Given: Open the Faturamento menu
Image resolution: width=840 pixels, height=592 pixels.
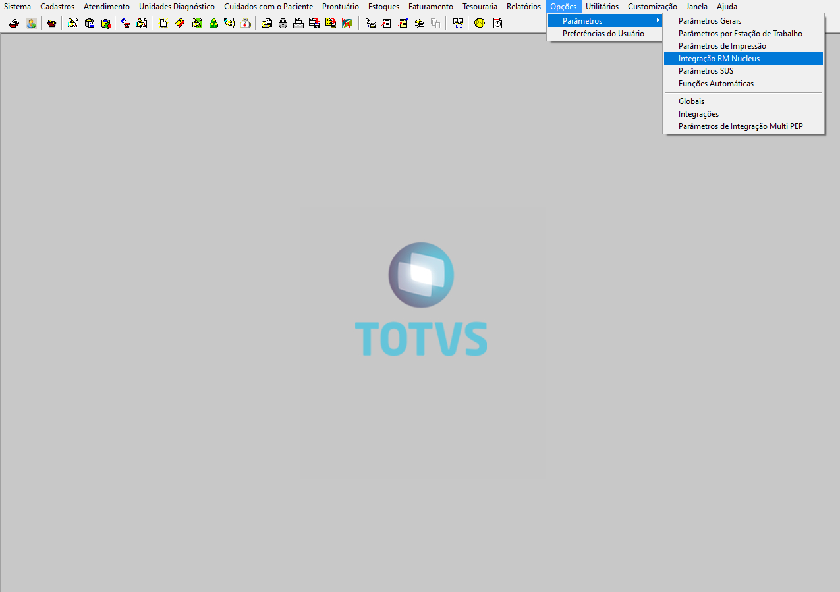Looking at the screenshot, I should [431, 7].
